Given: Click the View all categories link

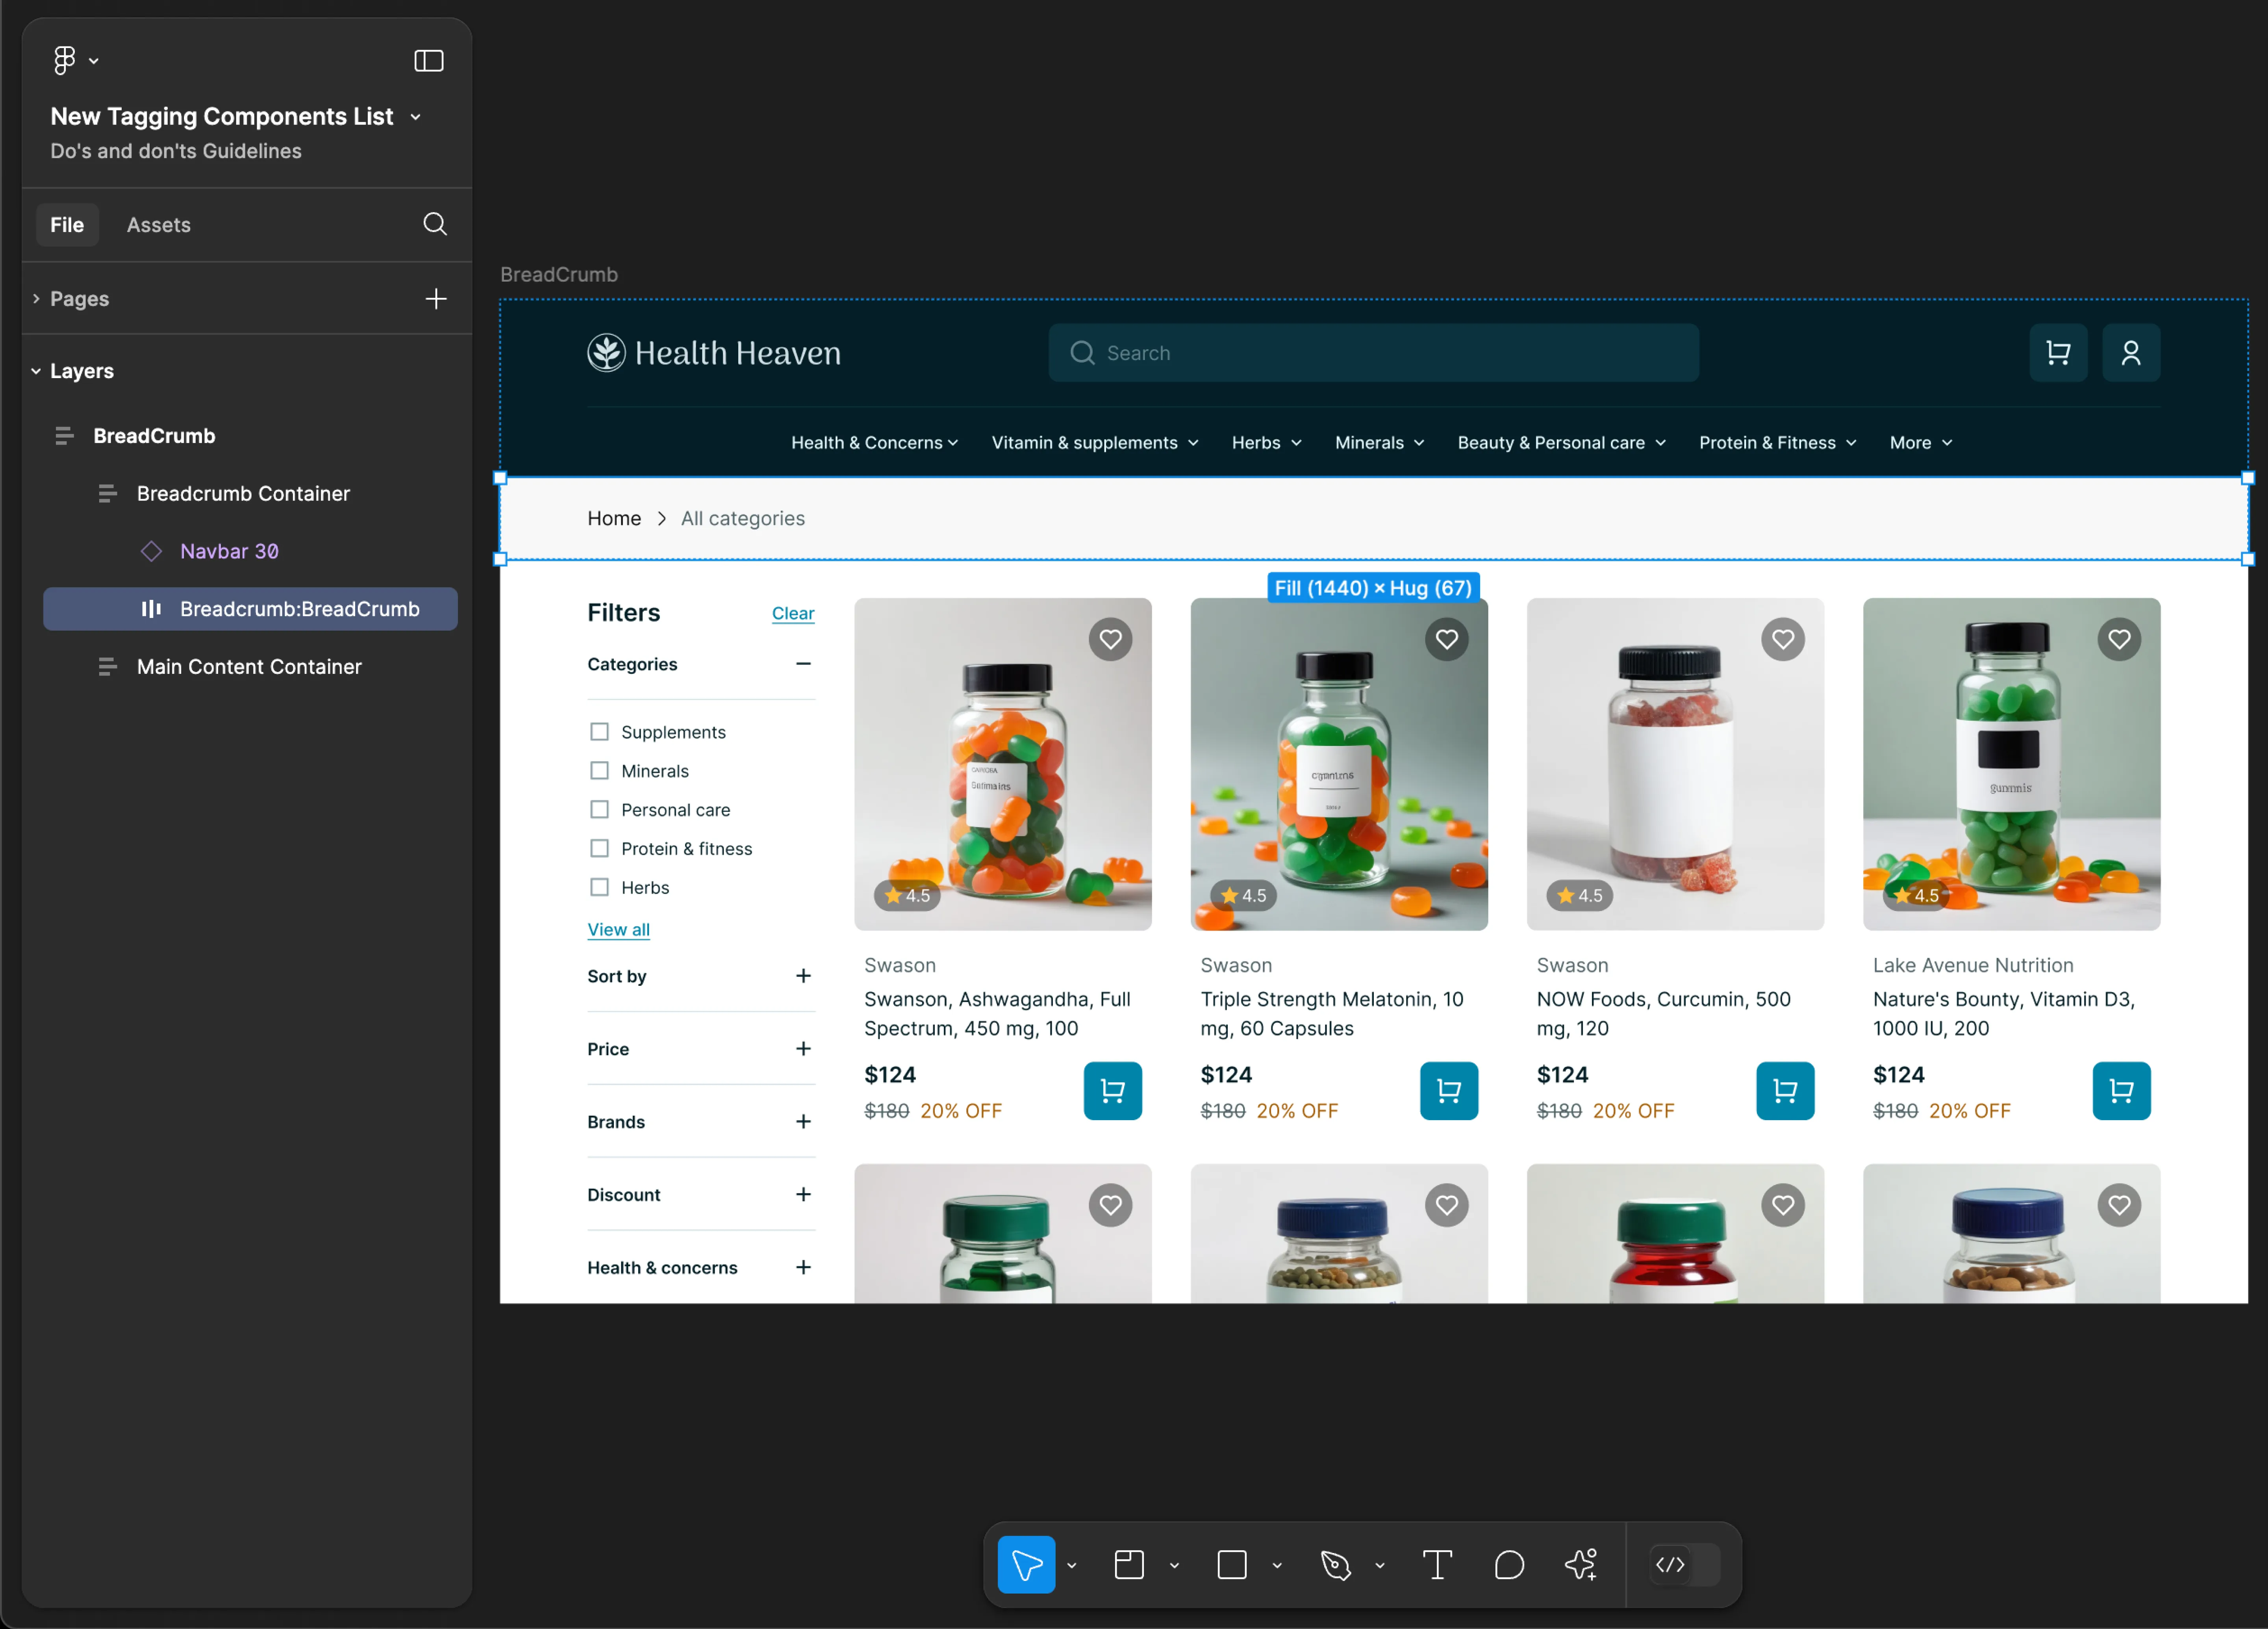Looking at the screenshot, I should [x=618, y=929].
